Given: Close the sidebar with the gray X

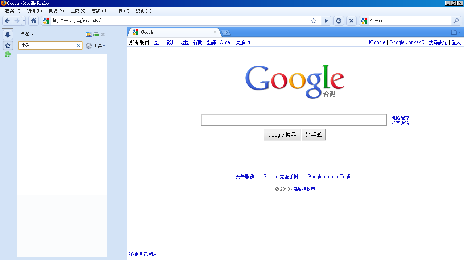Looking at the screenshot, I should [x=103, y=34].
